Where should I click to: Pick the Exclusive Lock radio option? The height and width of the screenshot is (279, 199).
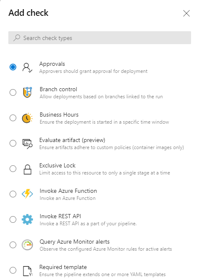[13, 169]
